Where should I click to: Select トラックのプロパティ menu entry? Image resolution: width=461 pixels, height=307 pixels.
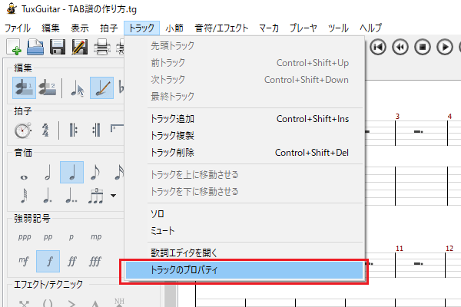[x=244, y=270]
